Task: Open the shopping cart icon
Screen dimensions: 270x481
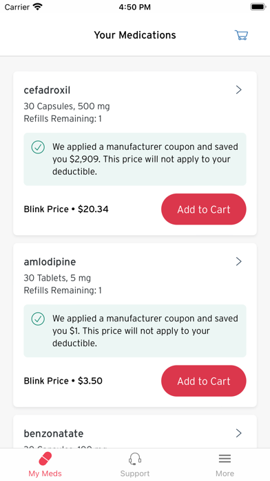Action: 241,35
